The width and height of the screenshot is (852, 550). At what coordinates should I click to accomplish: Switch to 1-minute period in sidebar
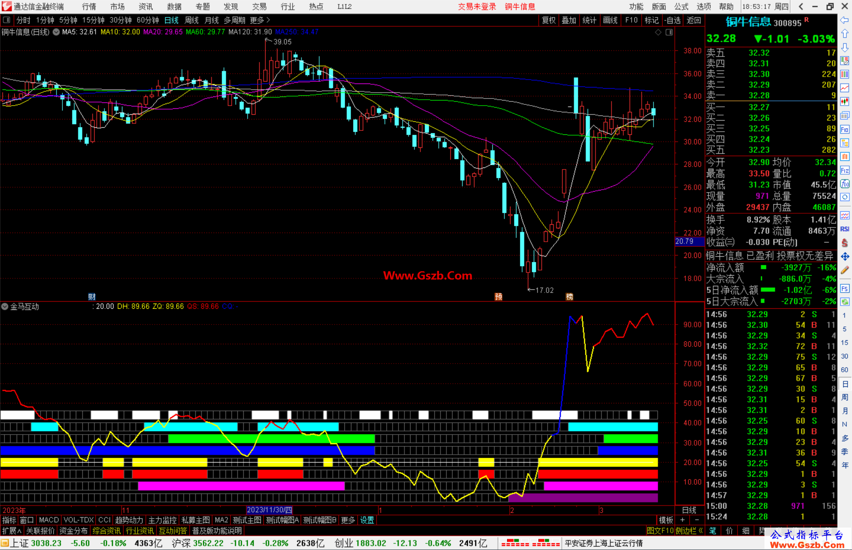845,315
